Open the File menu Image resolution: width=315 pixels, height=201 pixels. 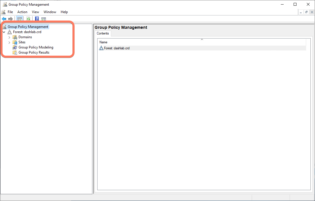10,12
